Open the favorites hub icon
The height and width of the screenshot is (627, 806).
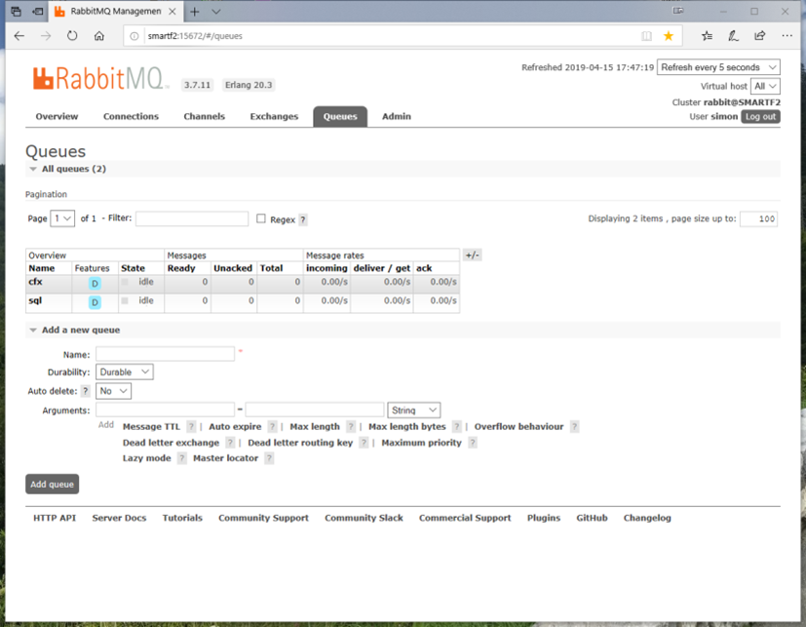pos(708,36)
